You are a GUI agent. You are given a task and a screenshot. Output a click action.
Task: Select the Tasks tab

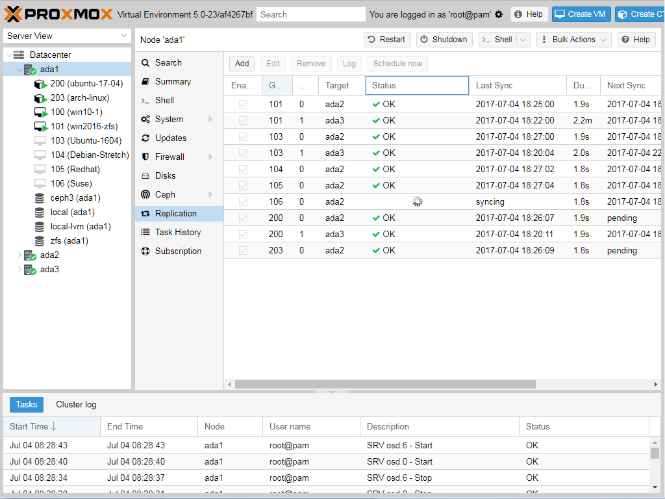pyautogui.click(x=26, y=404)
